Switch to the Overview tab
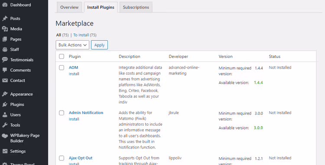Viewport: 325px width, 165px height. point(69,7)
